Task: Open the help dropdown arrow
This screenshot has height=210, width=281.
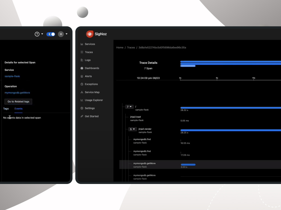Action: point(42,34)
